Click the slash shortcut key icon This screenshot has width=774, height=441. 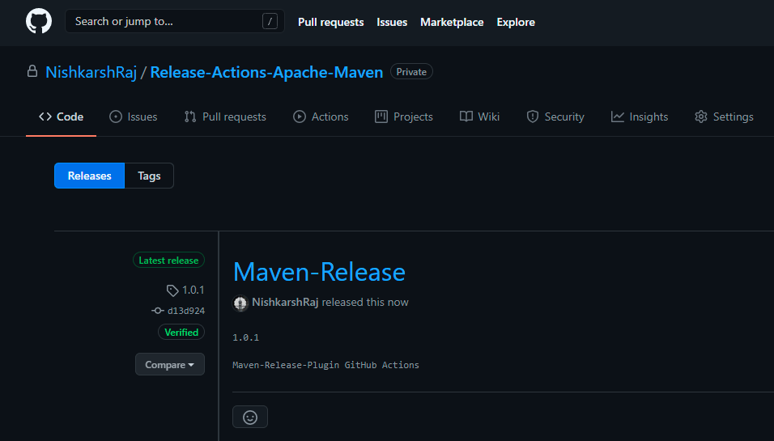270,21
